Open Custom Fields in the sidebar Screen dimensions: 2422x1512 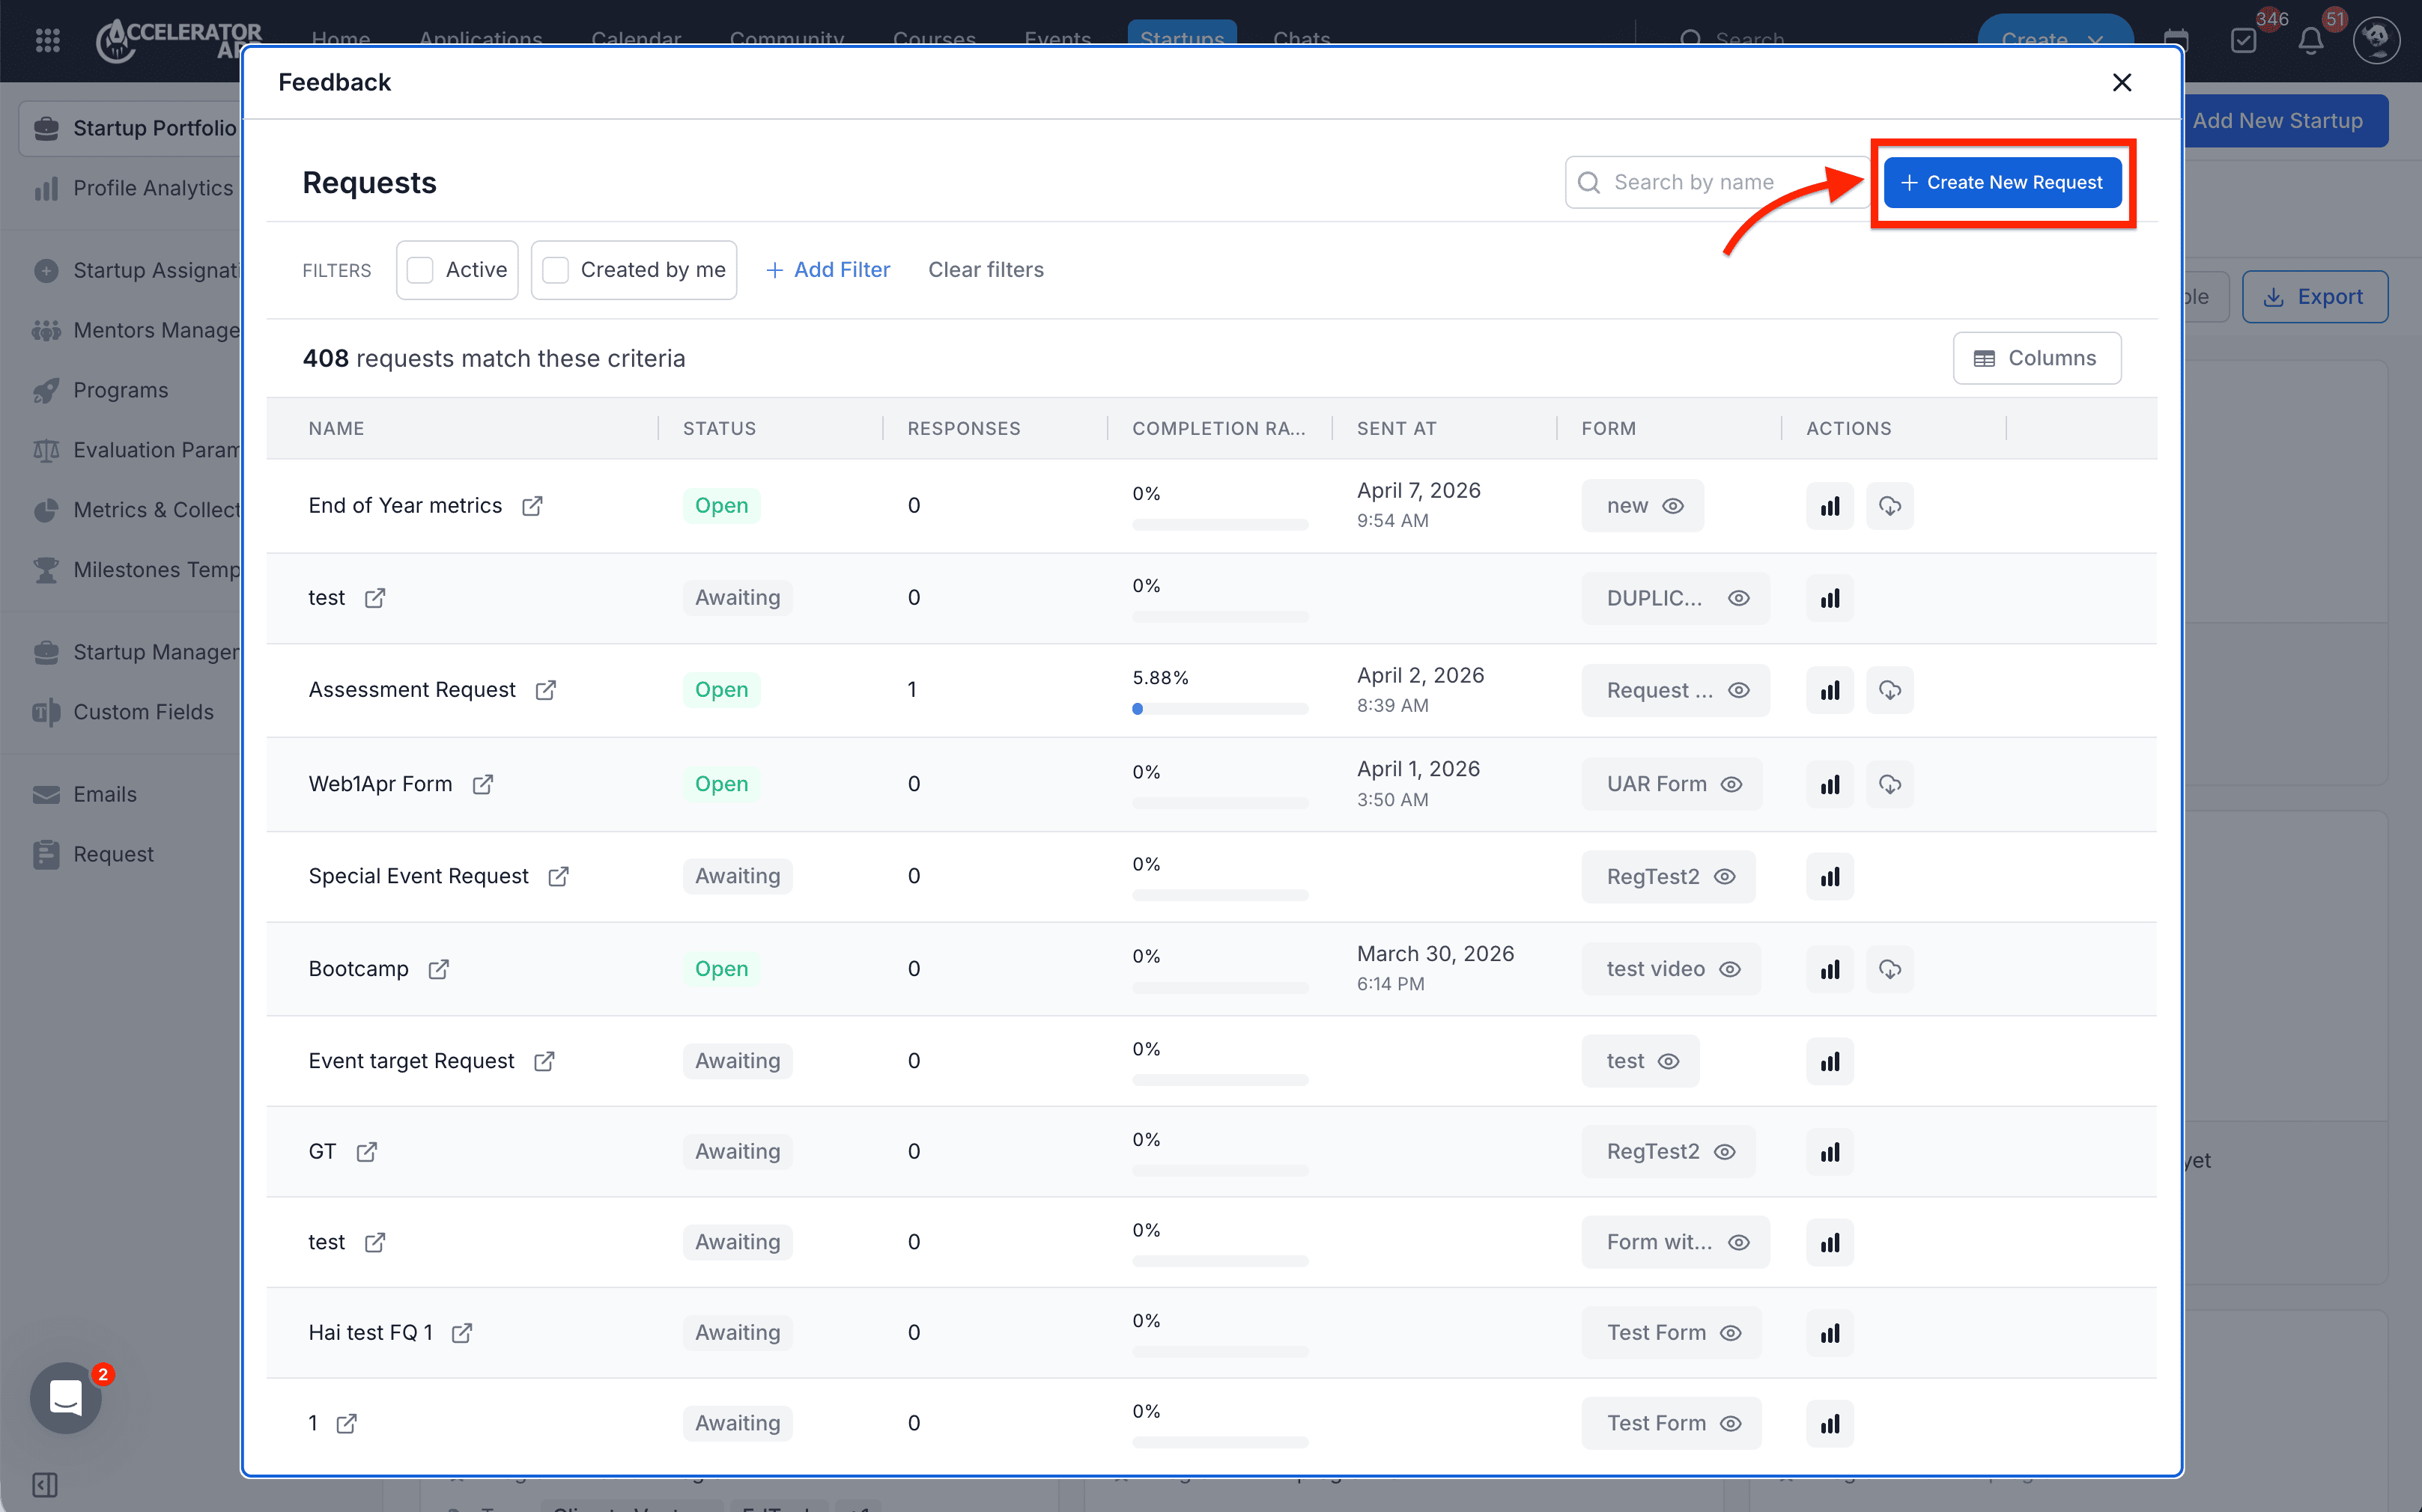[143, 712]
